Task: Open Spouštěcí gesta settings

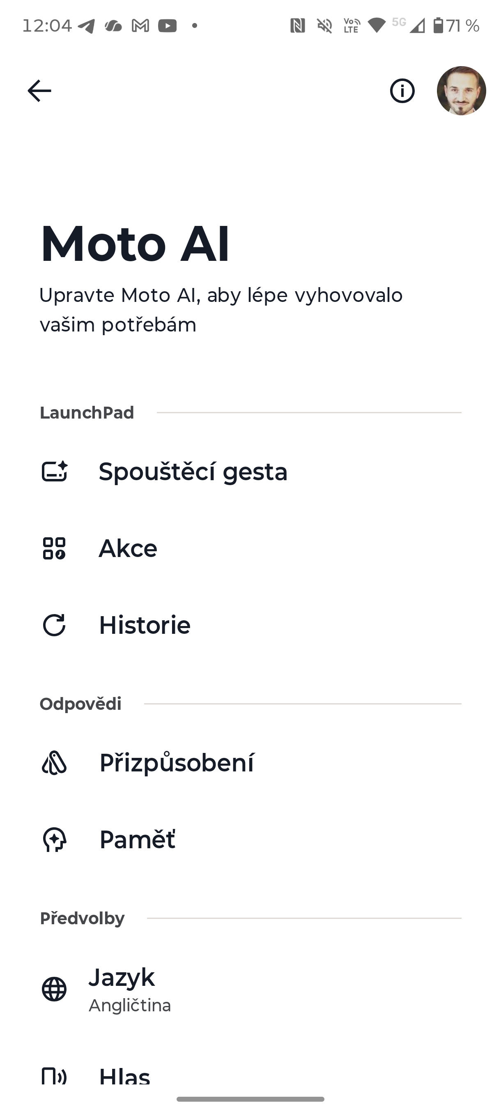Action: pyautogui.click(x=193, y=472)
